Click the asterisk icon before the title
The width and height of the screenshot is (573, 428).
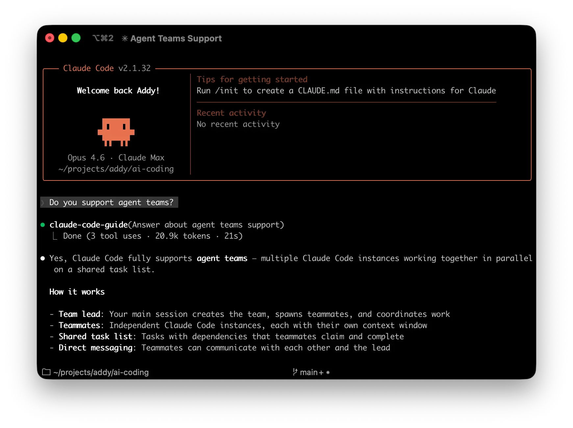(x=125, y=38)
